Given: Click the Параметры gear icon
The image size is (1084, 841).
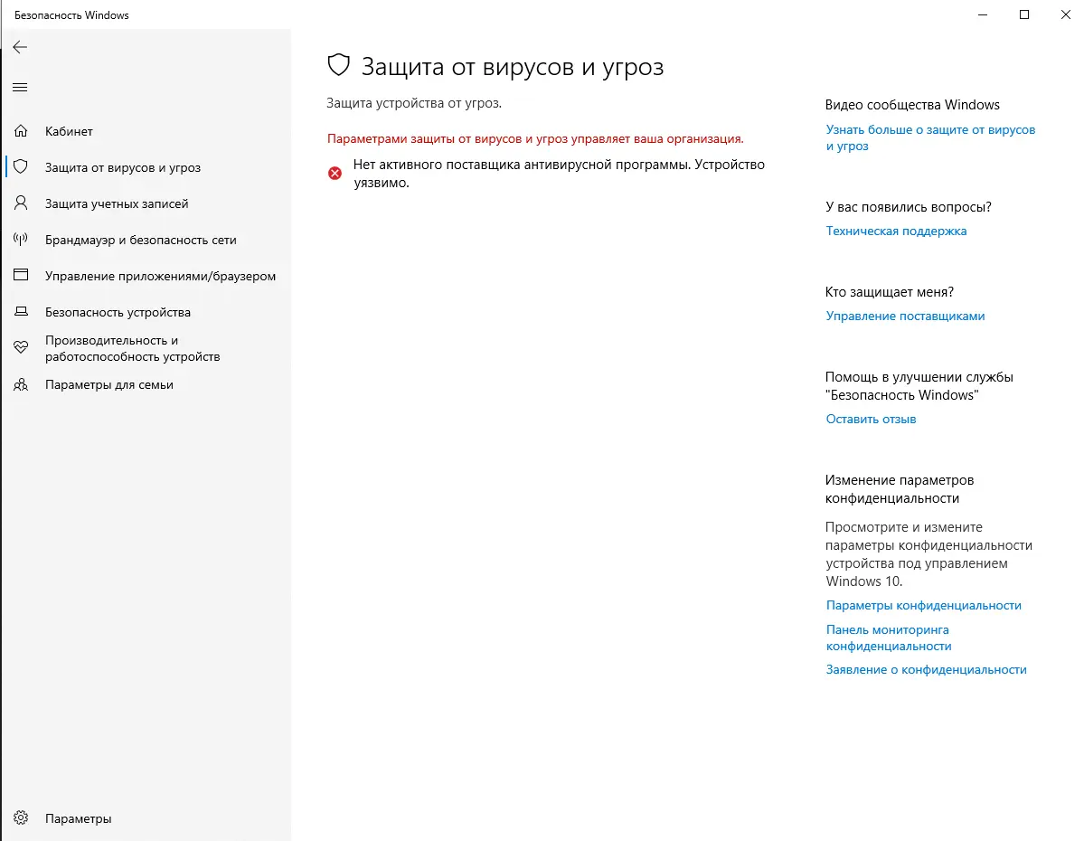Looking at the screenshot, I should click(21, 818).
